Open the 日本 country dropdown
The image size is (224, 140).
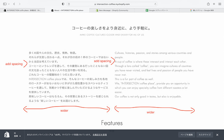(x=17, y=136)
